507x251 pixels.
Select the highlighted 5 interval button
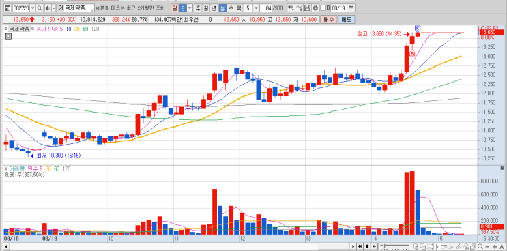pos(183,8)
